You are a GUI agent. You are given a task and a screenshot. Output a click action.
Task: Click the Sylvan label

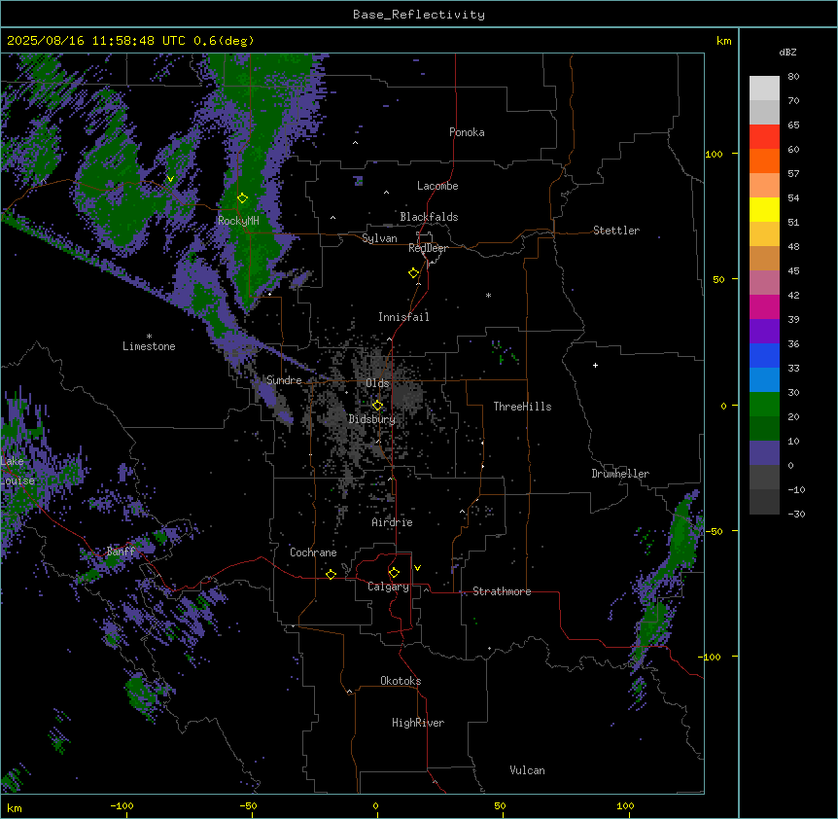coord(379,238)
